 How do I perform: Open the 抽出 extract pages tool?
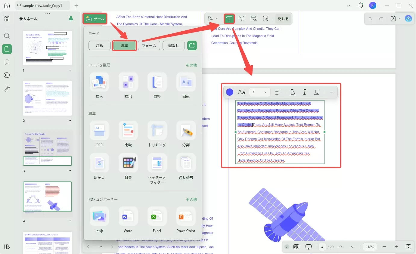128,86
